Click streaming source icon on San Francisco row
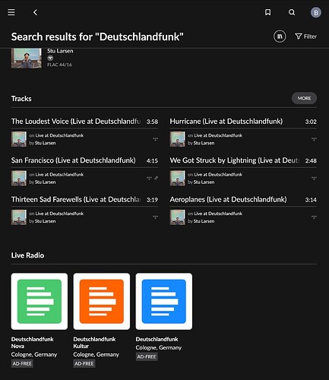This screenshot has height=380, width=329. [149, 178]
